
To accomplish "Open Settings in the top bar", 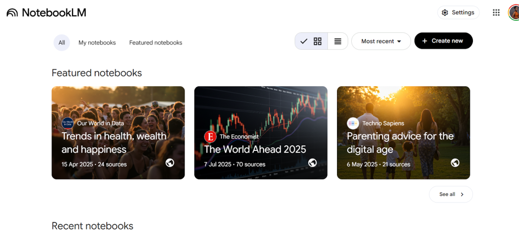I will coord(458,13).
